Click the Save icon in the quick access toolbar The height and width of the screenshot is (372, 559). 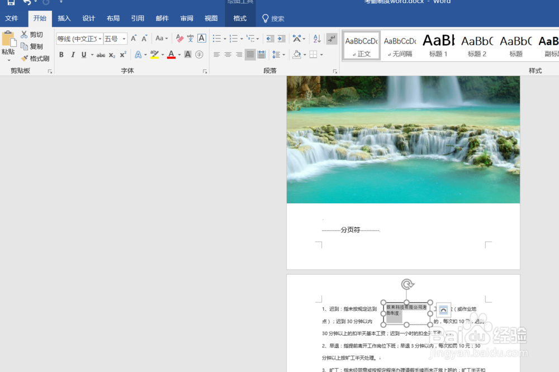coord(11,2)
